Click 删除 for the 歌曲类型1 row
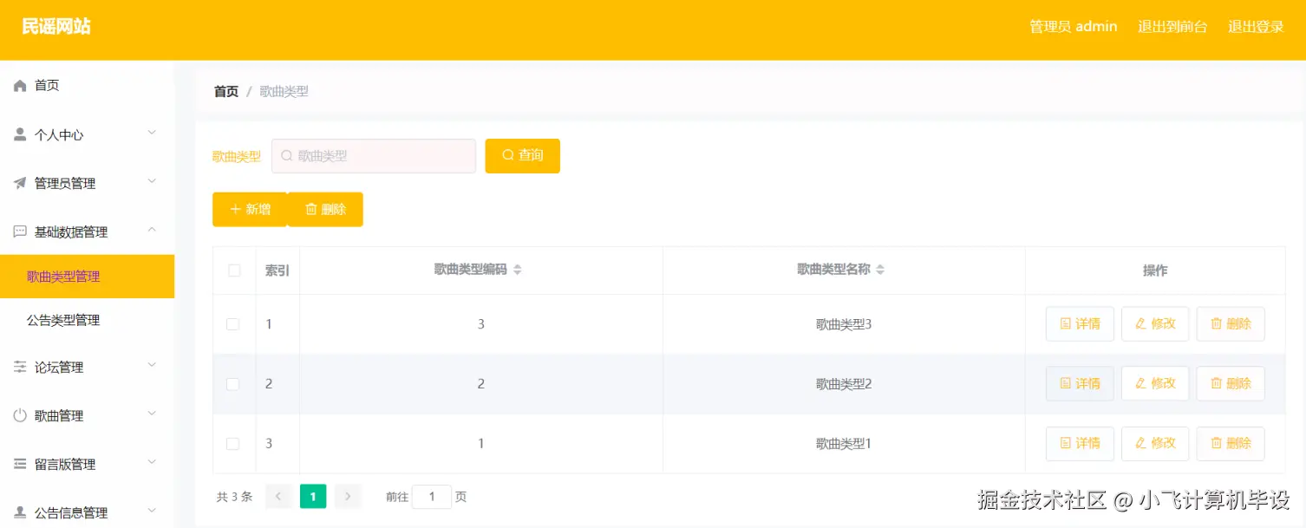The image size is (1306, 528). tap(1231, 444)
